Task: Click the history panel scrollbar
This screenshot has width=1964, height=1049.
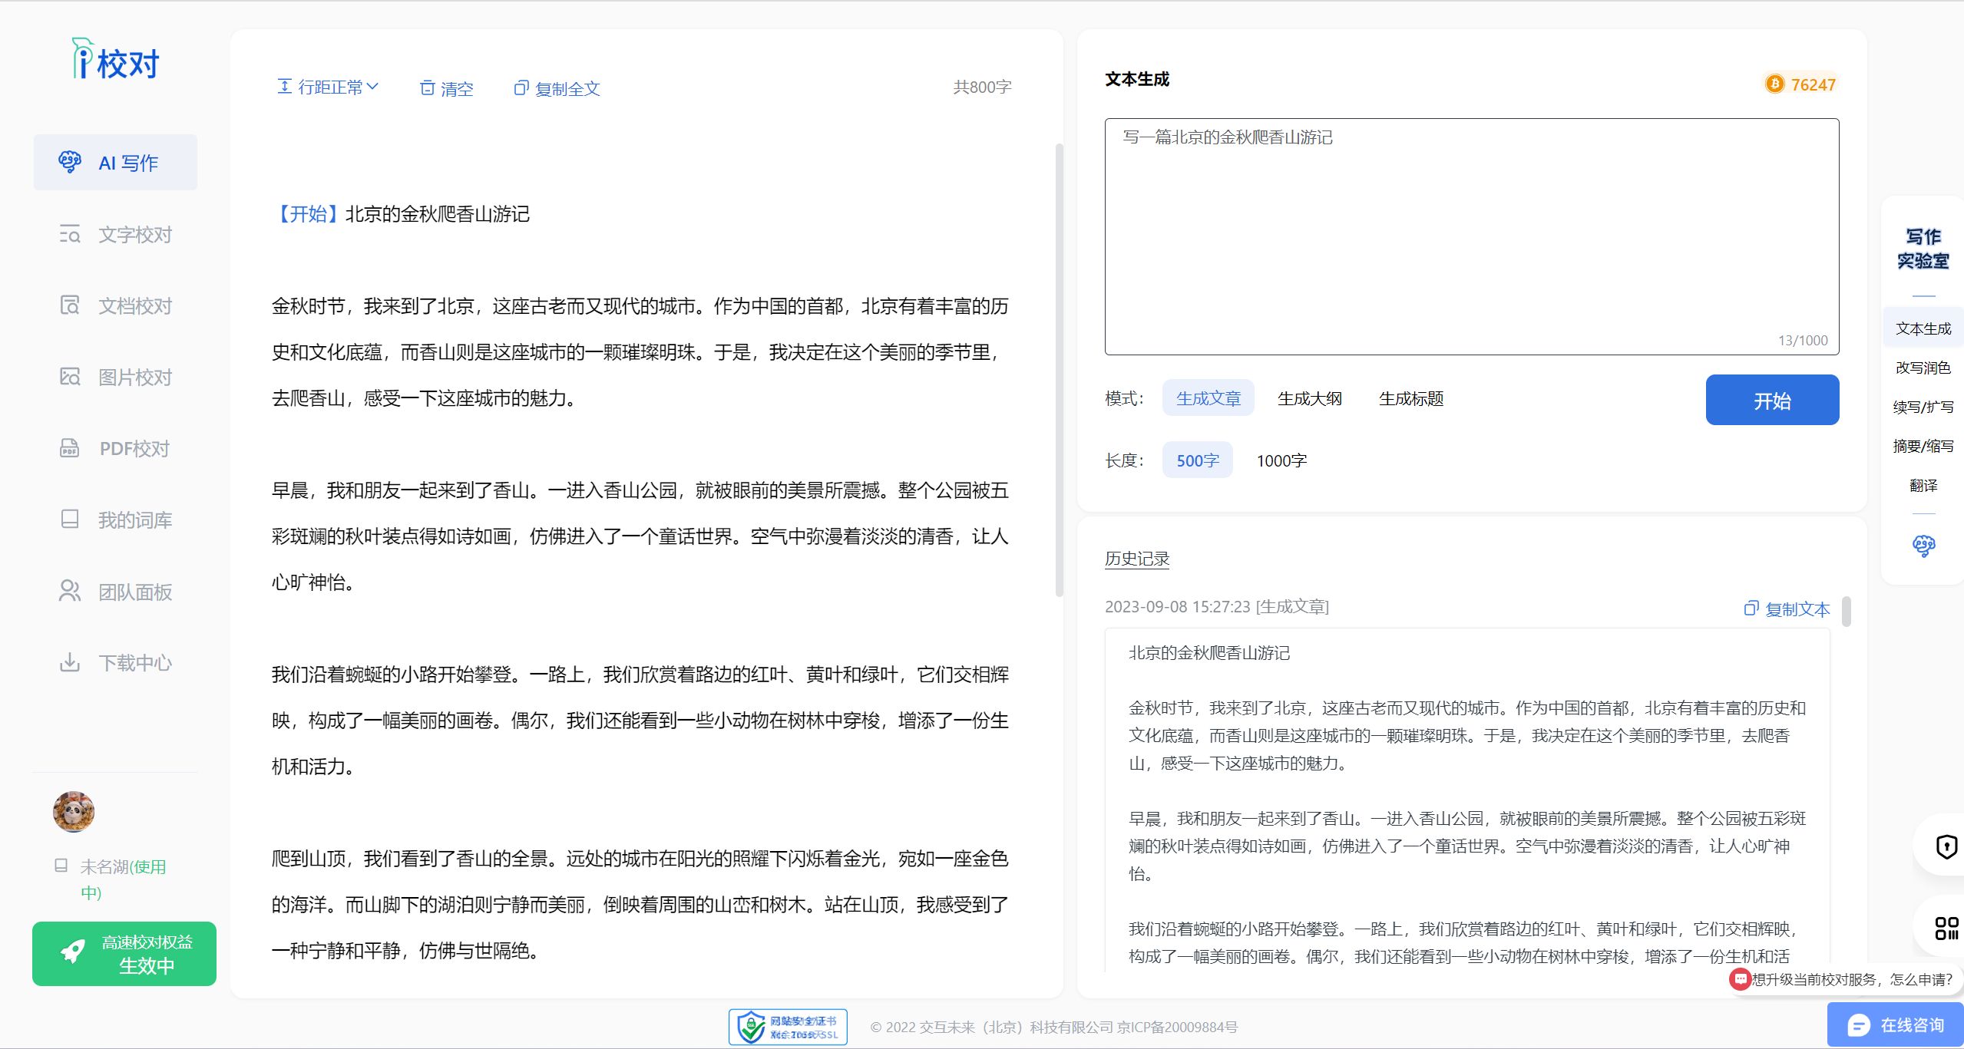Action: tap(1847, 612)
